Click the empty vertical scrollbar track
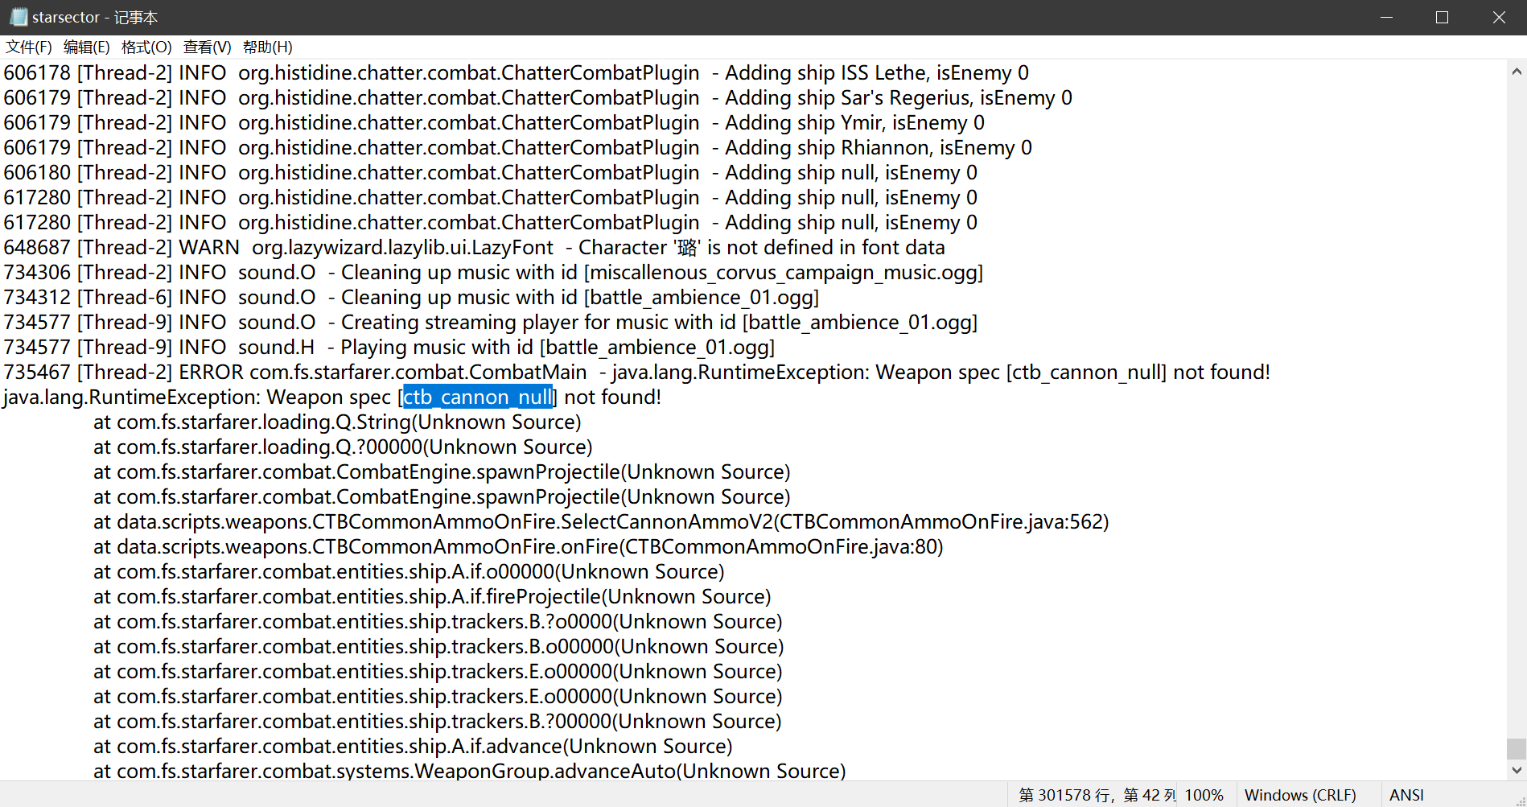Viewport: 1527px width, 807px height. [1517, 402]
